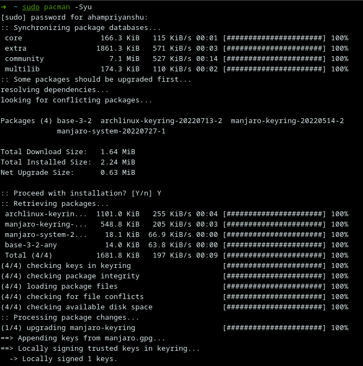
Task: Click 'looking for conflicting packages...' line
Action: click(x=76, y=100)
